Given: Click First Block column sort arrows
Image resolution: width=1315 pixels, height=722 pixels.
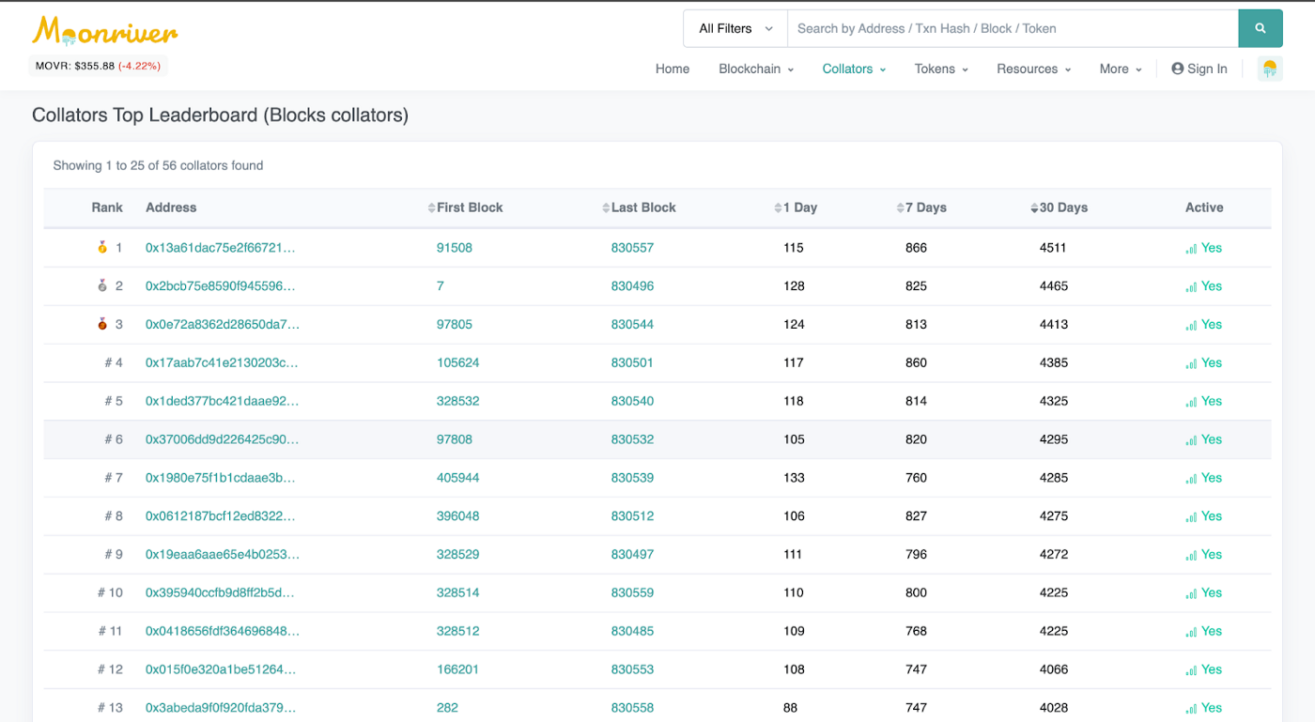Looking at the screenshot, I should 431,207.
